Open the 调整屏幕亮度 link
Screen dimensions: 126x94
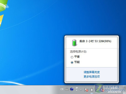pos(92,72)
